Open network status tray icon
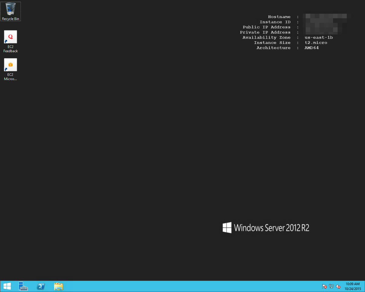The image size is (365, 292). [332, 286]
